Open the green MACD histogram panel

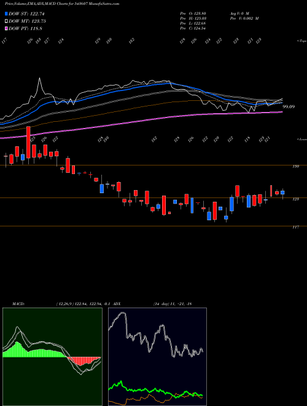click(x=52, y=357)
